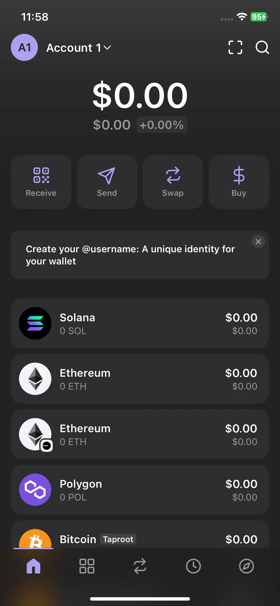Open the swap tab in bottom bar

140,566
